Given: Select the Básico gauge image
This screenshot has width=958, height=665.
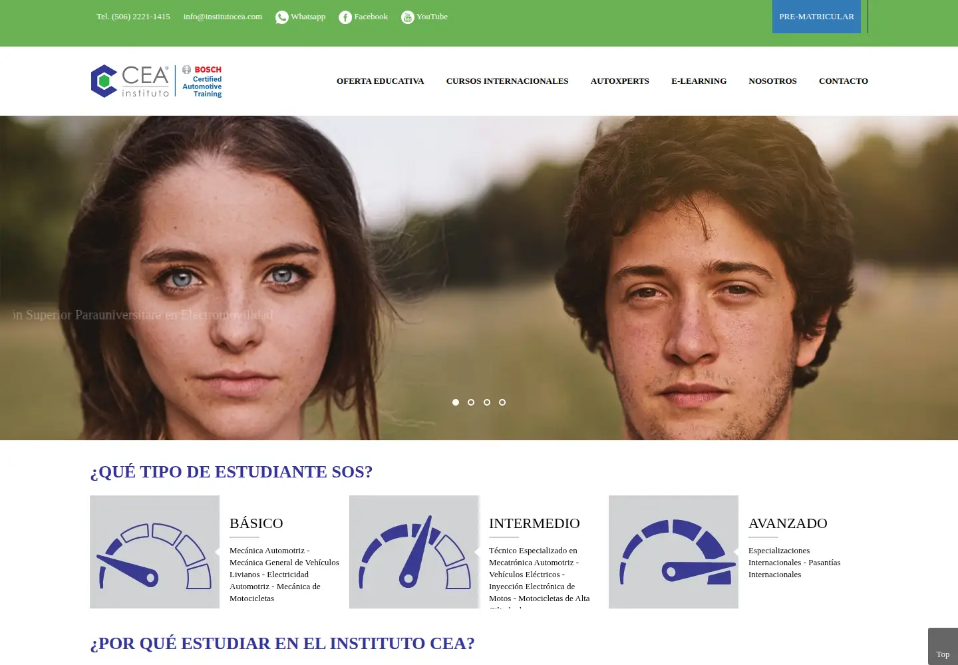Looking at the screenshot, I should [x=154, y=552].
